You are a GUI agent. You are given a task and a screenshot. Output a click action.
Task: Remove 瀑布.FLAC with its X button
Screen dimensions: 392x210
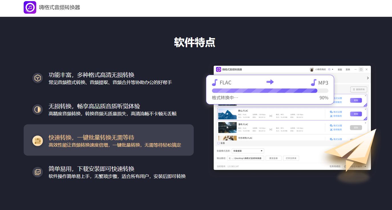pos(365,123)
